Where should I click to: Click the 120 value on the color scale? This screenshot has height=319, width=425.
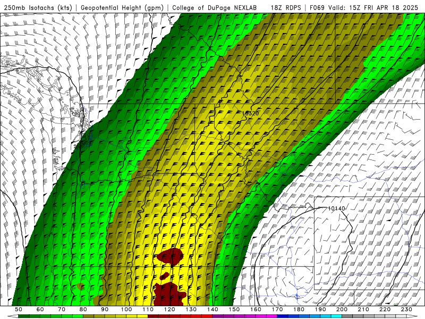tap(169, 309)
